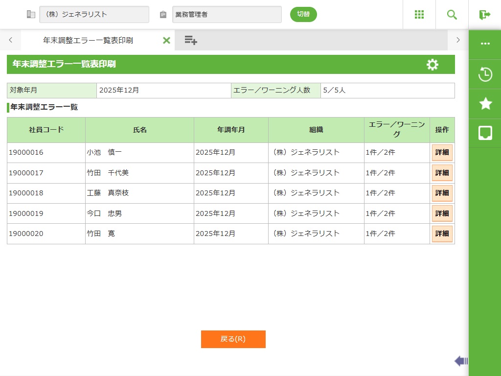501x376 pixels.
Task: Open settings gear in the green header
Action: tap(433, 65)
